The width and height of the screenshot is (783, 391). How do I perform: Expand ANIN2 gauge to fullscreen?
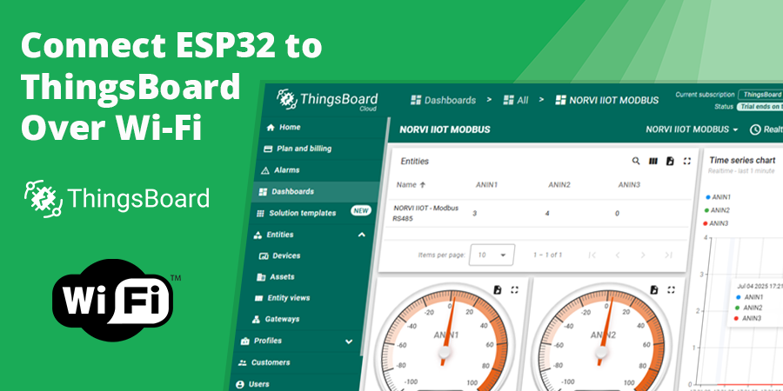[x=671, y=289]
